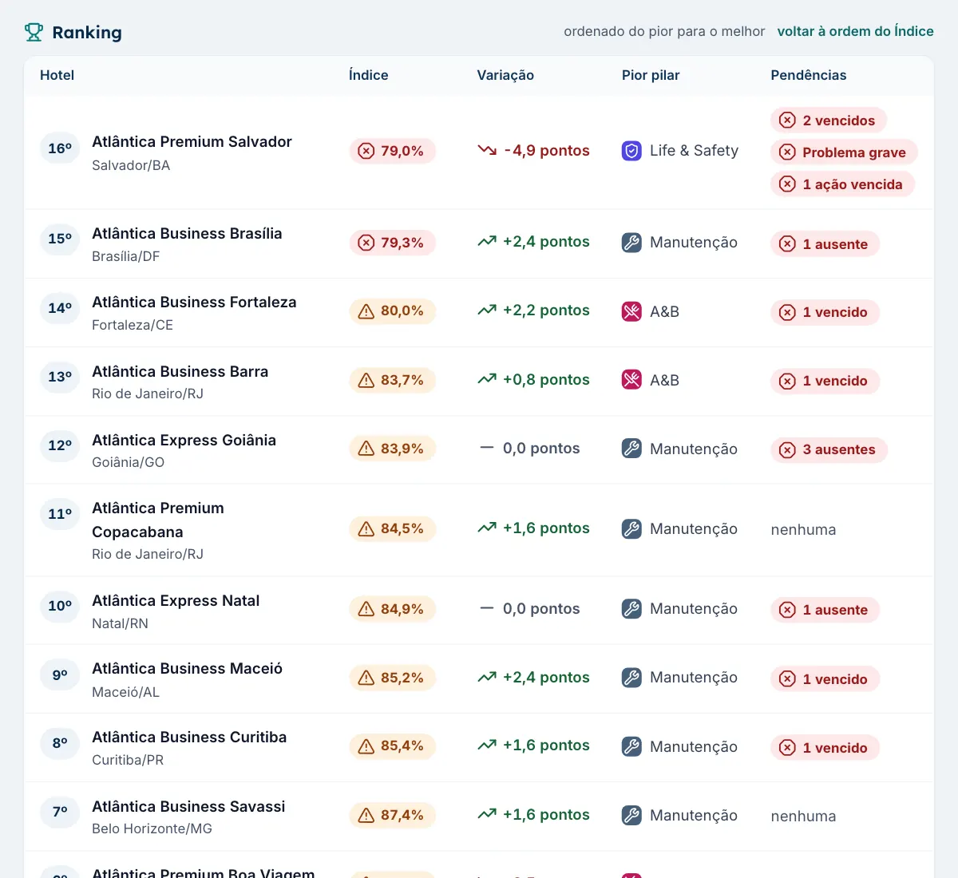The width and height of the screenshot is (958, 878).
Task: Click 1 ausente badge in Natal row
Action: pyautogui.click(x=825, y=610)
